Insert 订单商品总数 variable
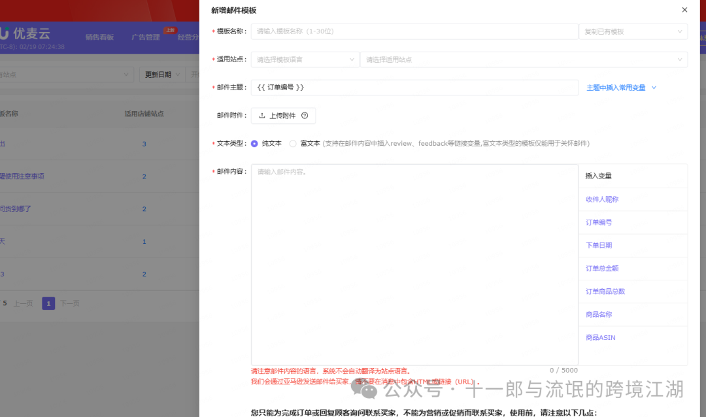Image resolution: width=706 pixels, height=417 pixels. click(x=605, y=292)
